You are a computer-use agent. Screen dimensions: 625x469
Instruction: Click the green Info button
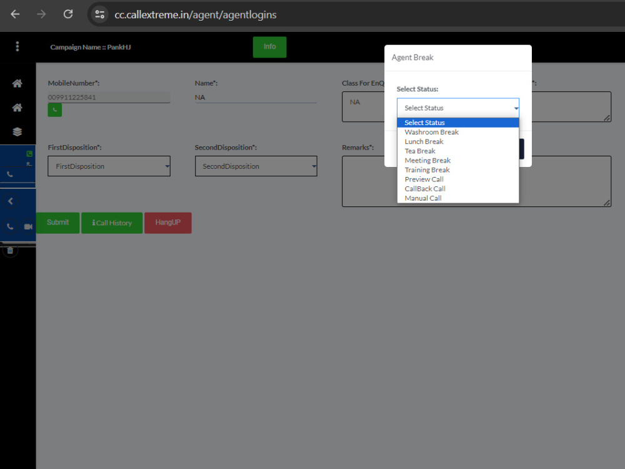269,47
